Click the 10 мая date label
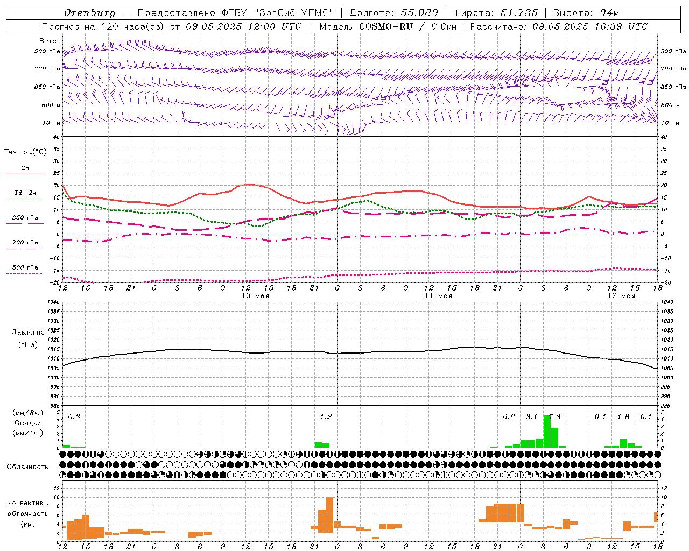The width and height of the screenshot is (689, 551). pyautogui.click(x=255, y=296)
